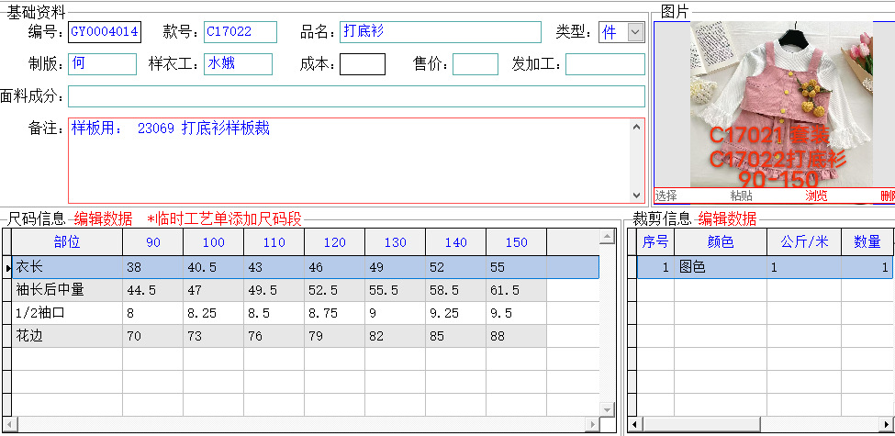Click the size 90 column header
The height and width of the screenshot is (436, 895).
coord(153,242)
